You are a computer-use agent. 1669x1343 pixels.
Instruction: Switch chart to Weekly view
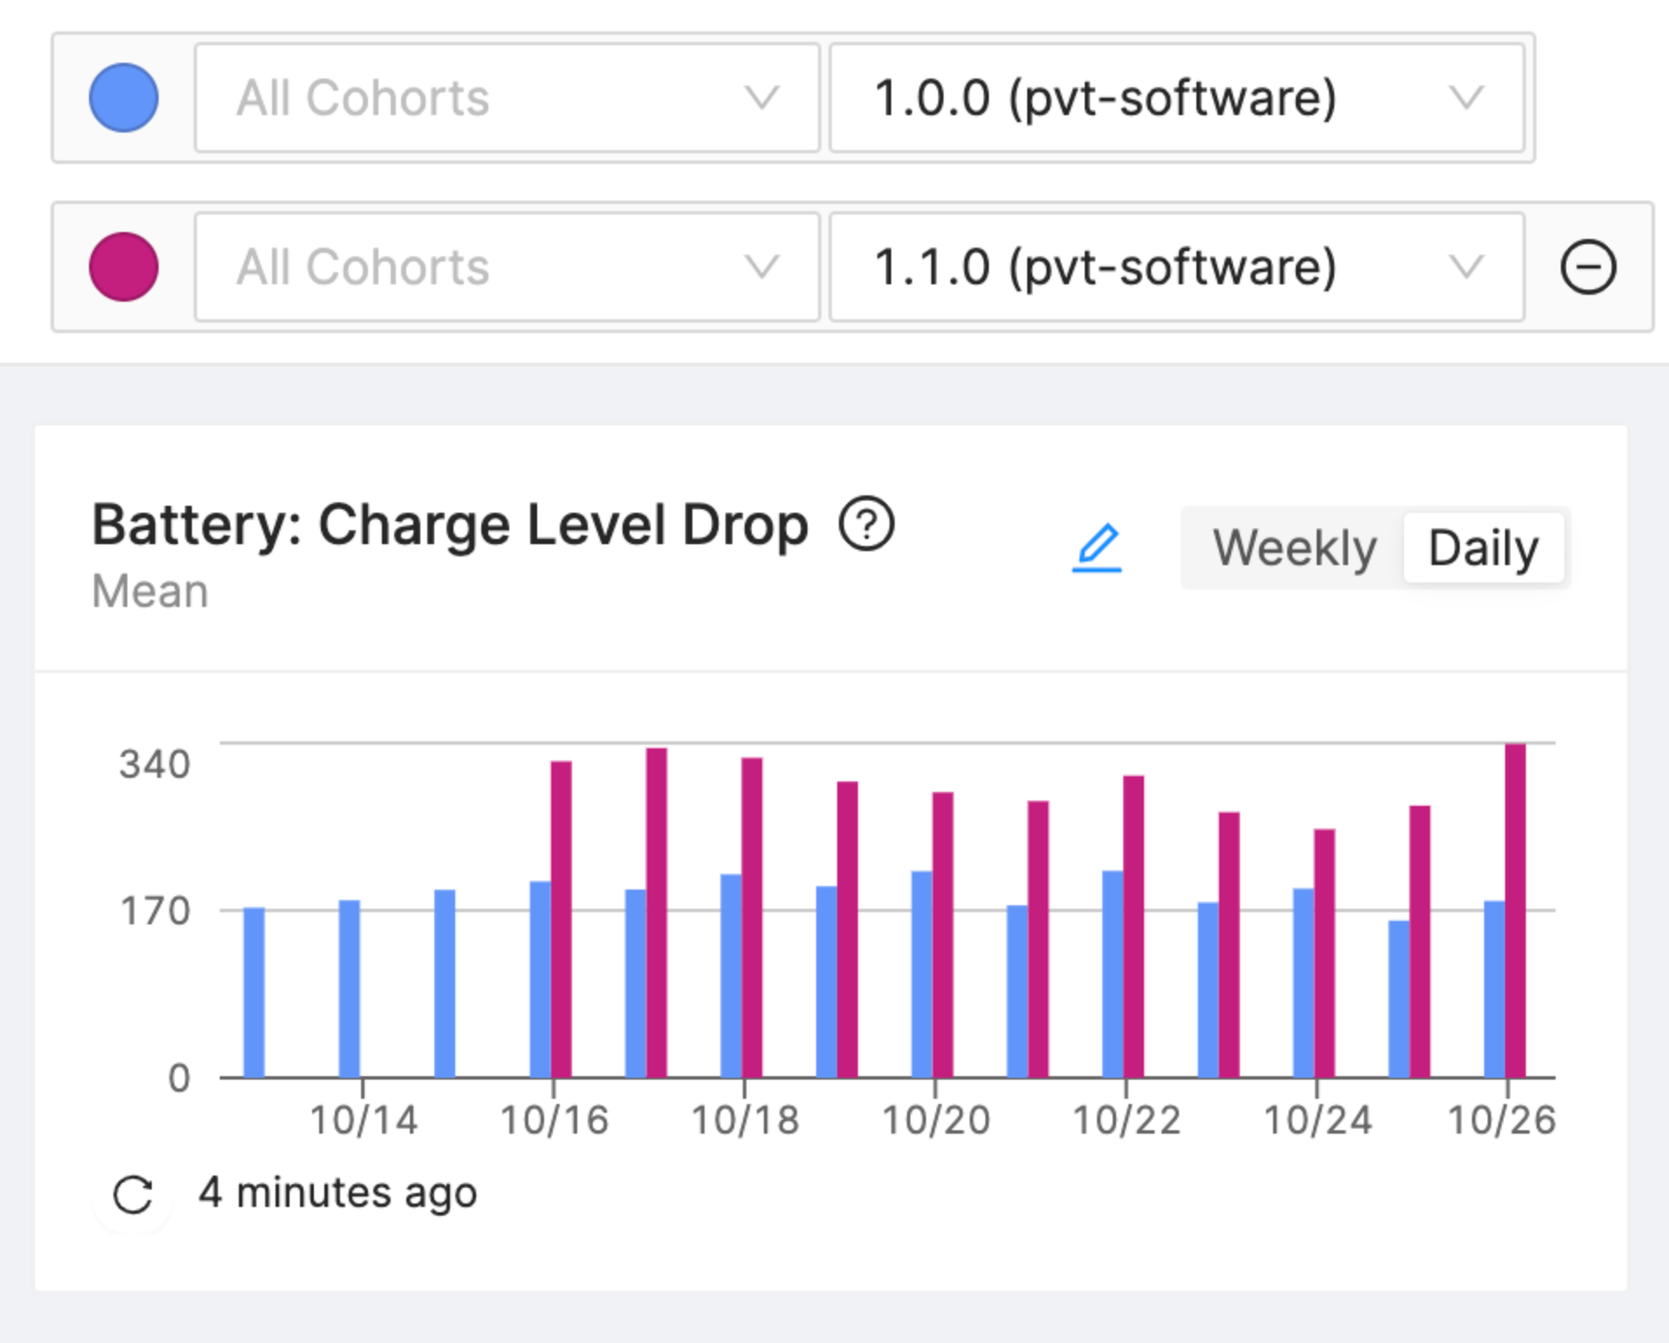[x=1294, y=549]
